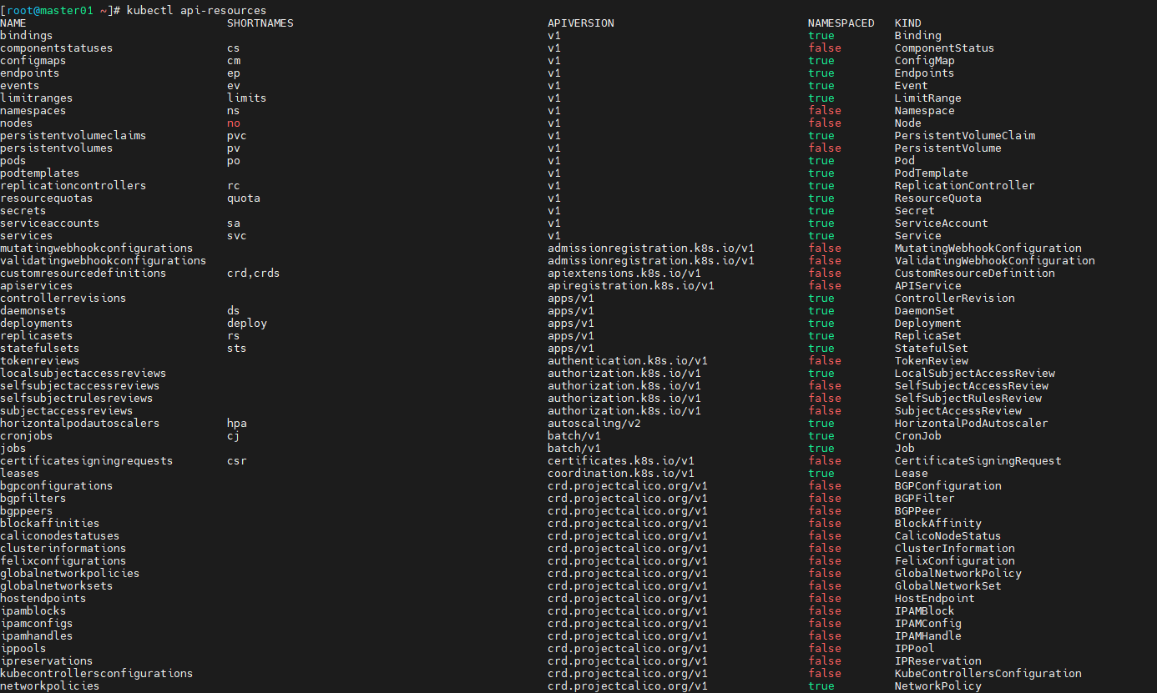Select the MutatingWebhookConfiguration kind
1157x693 pixels.
(x=988, y=249)
